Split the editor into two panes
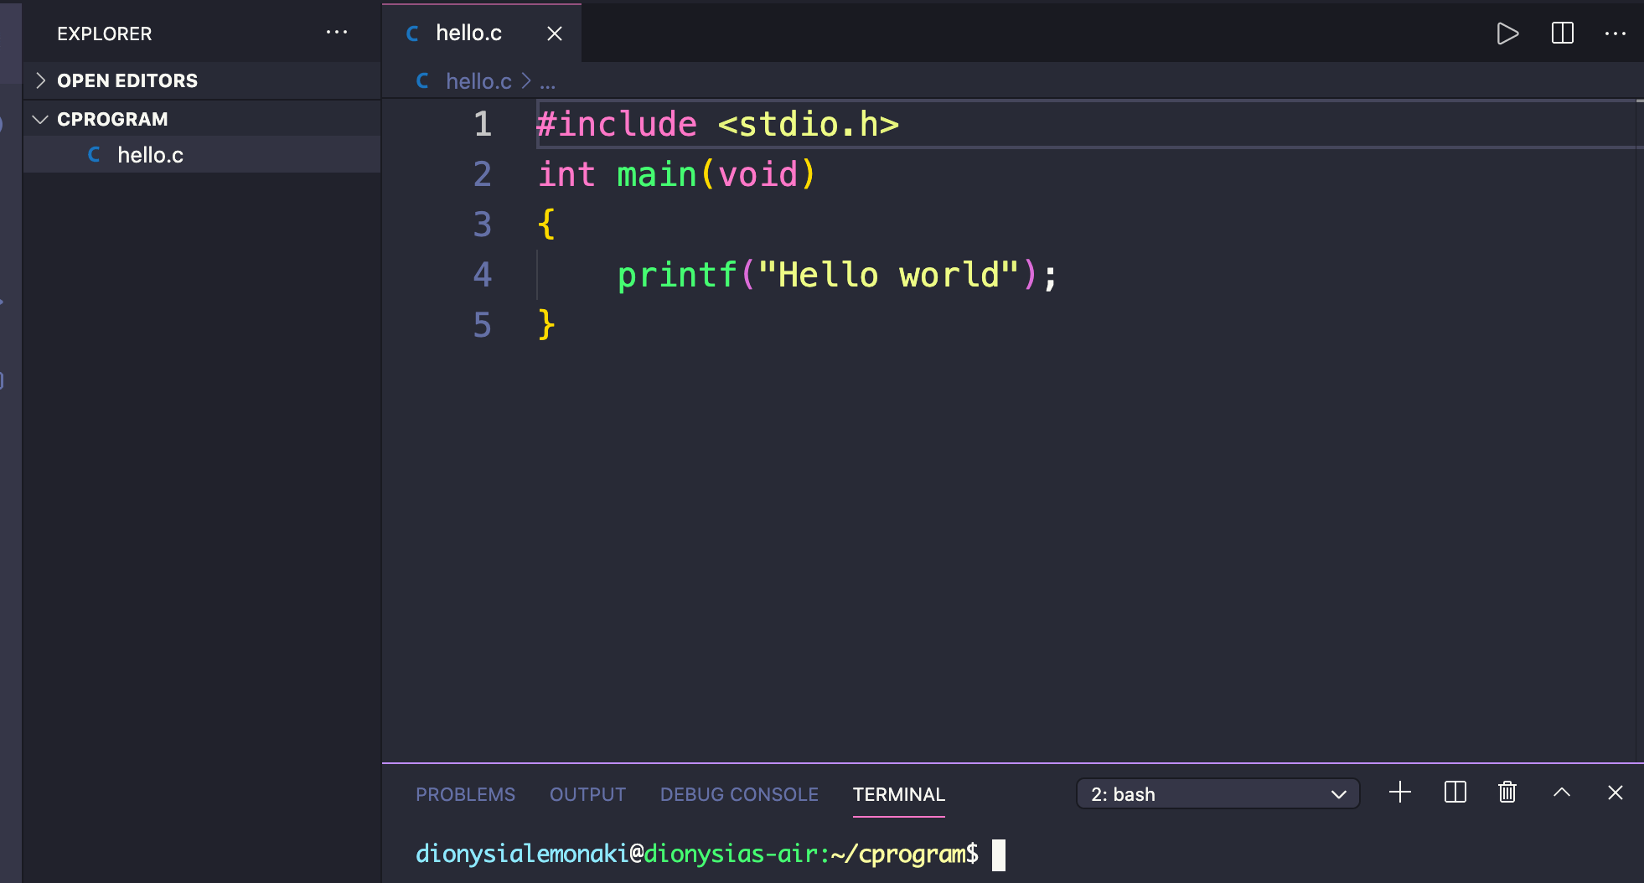The width and height of the screenshot is (1644, 883). [x=1562, y=34]
